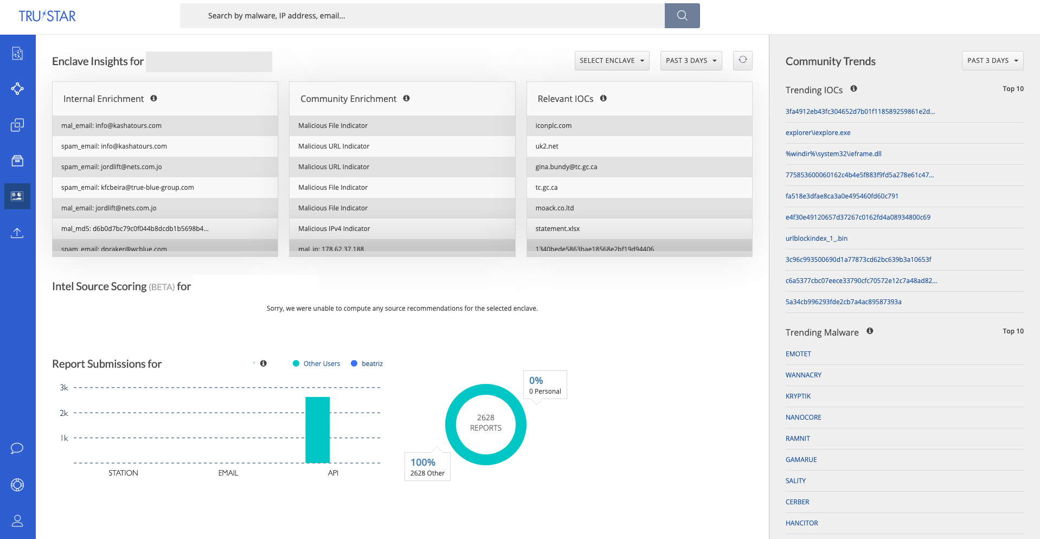This screenshot has height=539, width=1040.
Task: Click the 100% 2628 Other label
Action: click(x=427, y=467)
